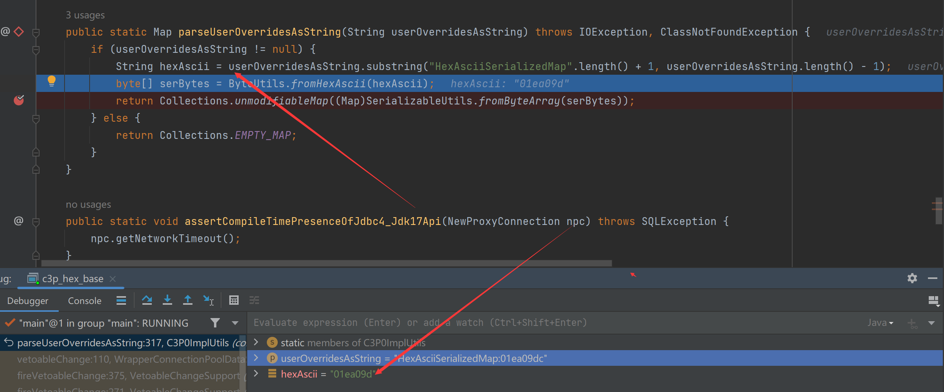Open the Java language dropdown
This screenshot has width=944, height=392.
880,323
